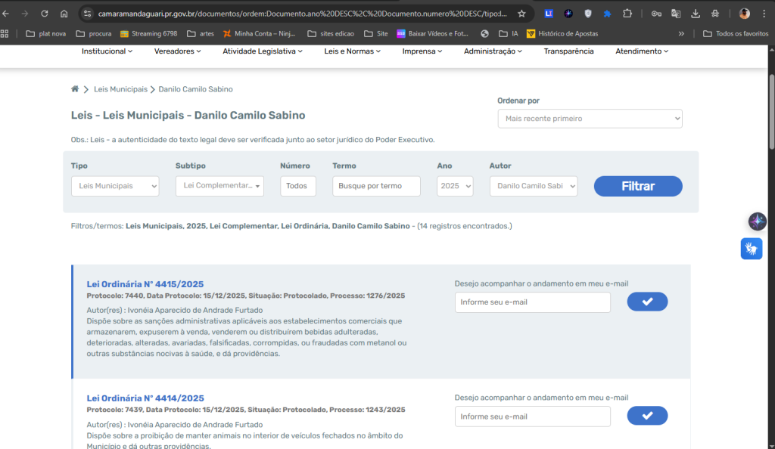Confirm email follow-up for Lei 4415/2025
The width and height of the screenshot is (775, 449).
point(647,302)
